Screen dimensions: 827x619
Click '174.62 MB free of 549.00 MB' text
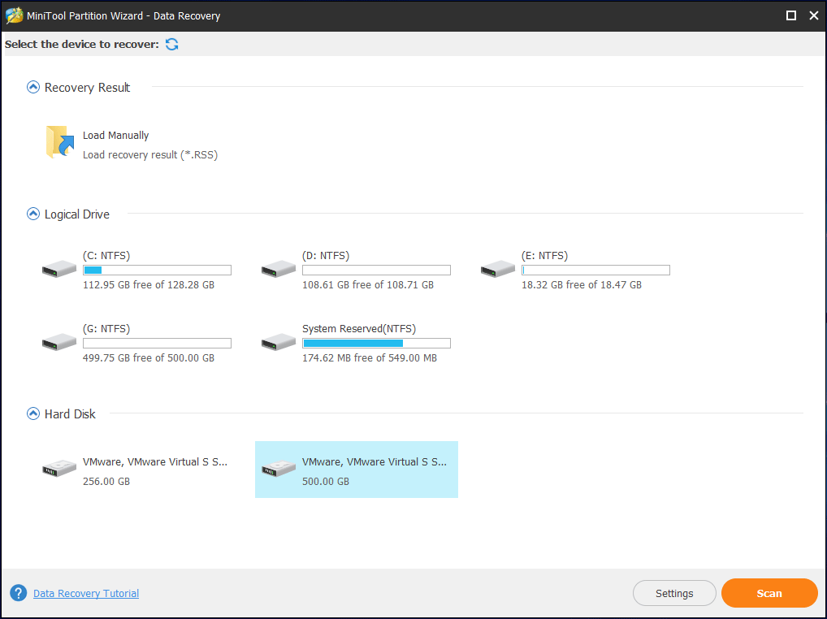click(370, 358)
